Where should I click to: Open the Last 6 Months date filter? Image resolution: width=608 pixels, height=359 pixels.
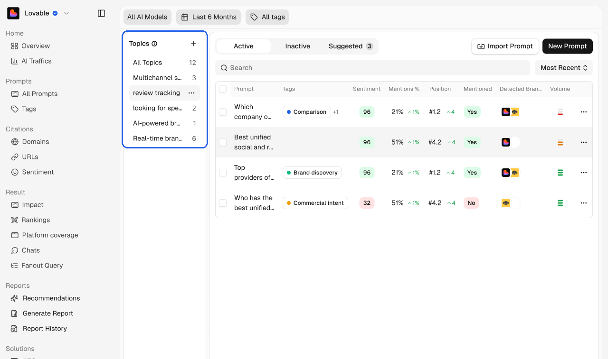(209, 17)
